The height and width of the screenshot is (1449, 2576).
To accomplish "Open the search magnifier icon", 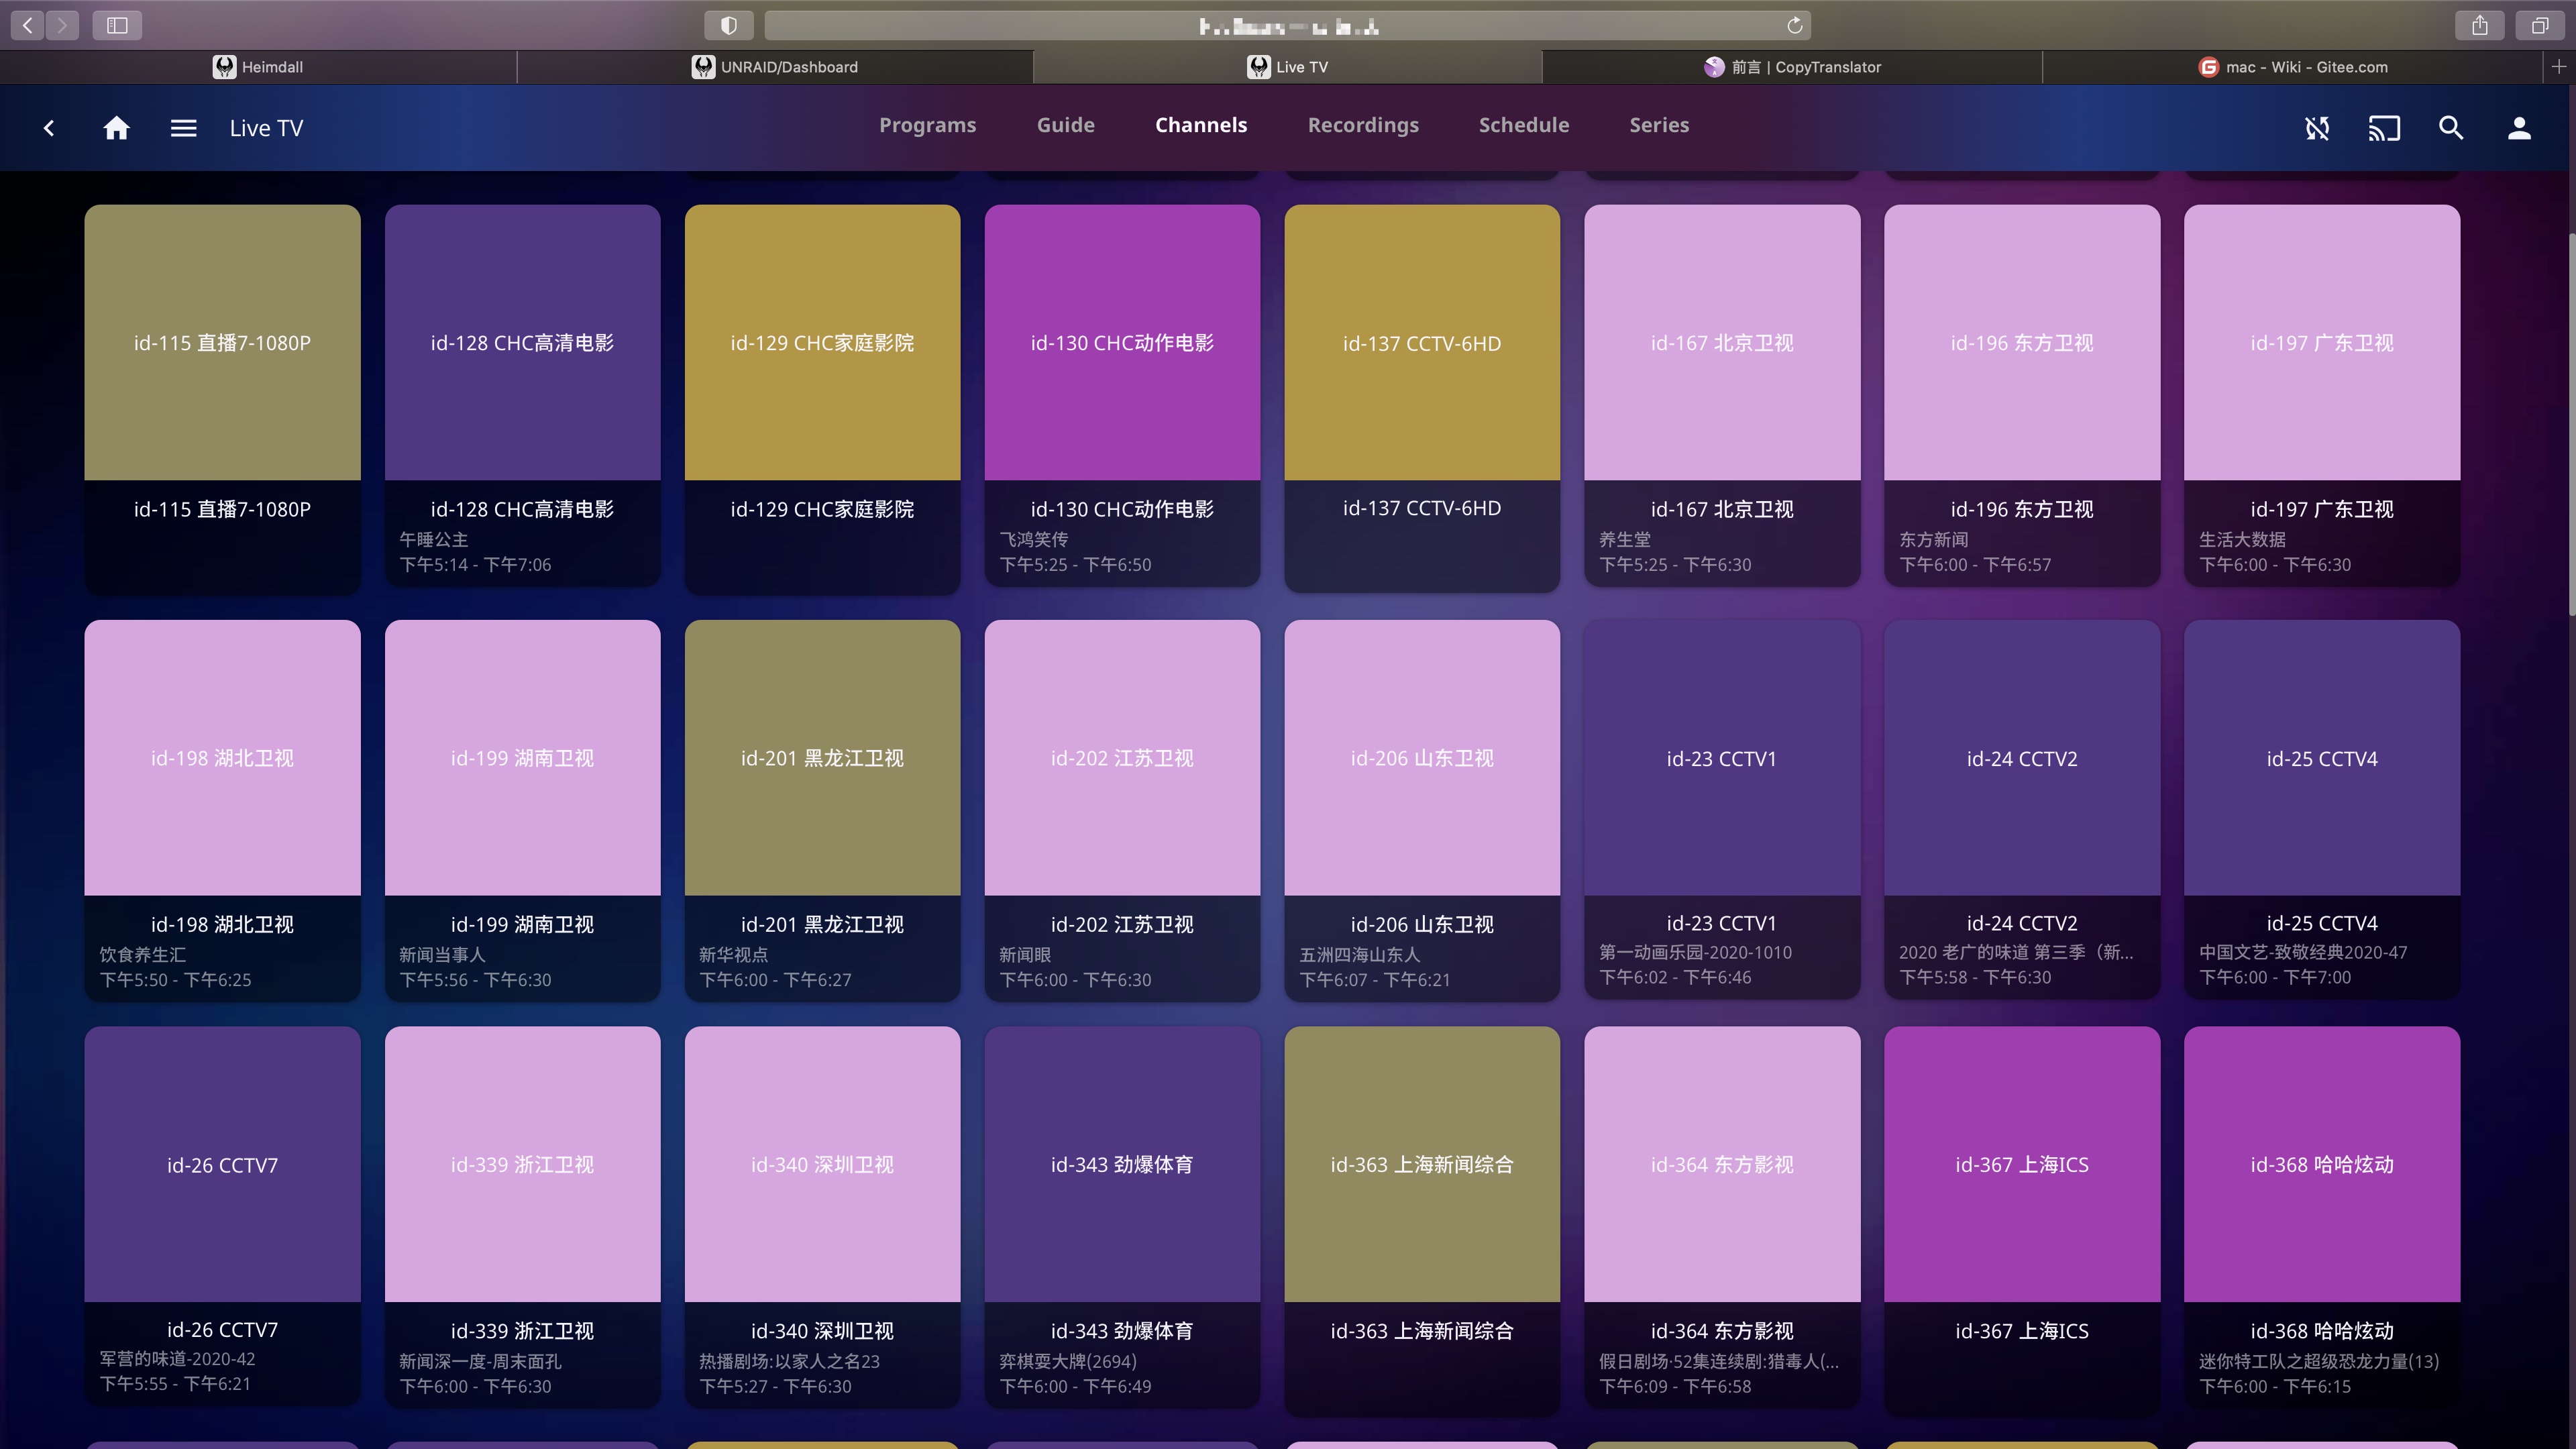I will click(2451, 128).
